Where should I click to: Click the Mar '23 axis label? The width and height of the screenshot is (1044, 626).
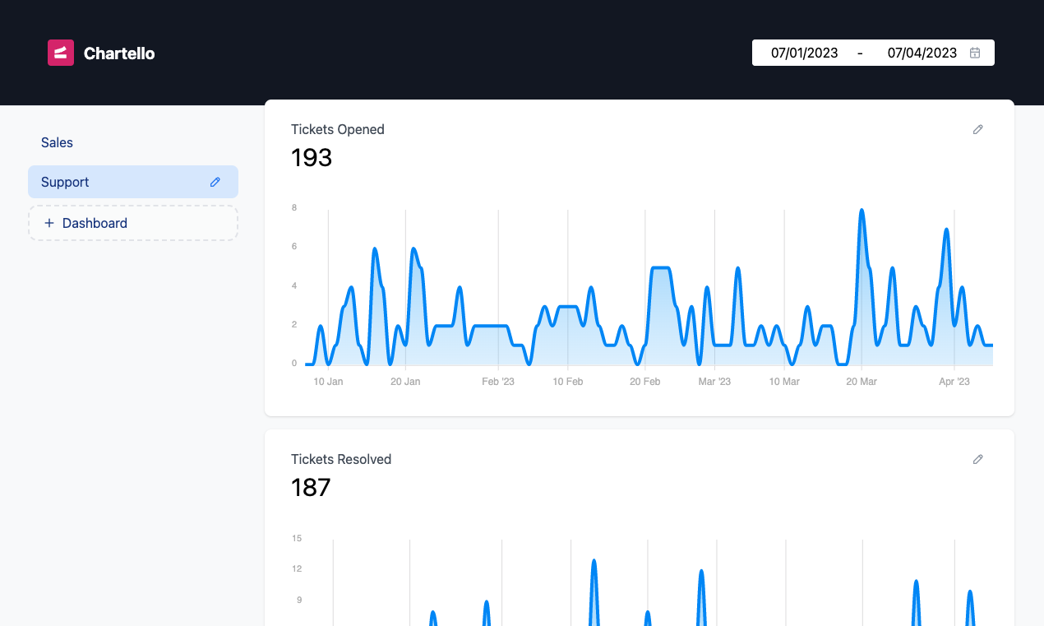tap(714, 382)
